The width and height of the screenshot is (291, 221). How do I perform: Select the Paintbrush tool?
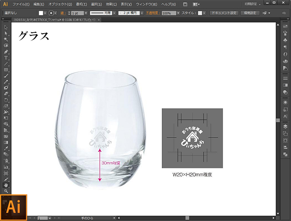[6, 75]
